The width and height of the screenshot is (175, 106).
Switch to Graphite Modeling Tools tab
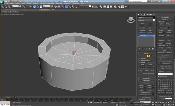click(10, 10)
